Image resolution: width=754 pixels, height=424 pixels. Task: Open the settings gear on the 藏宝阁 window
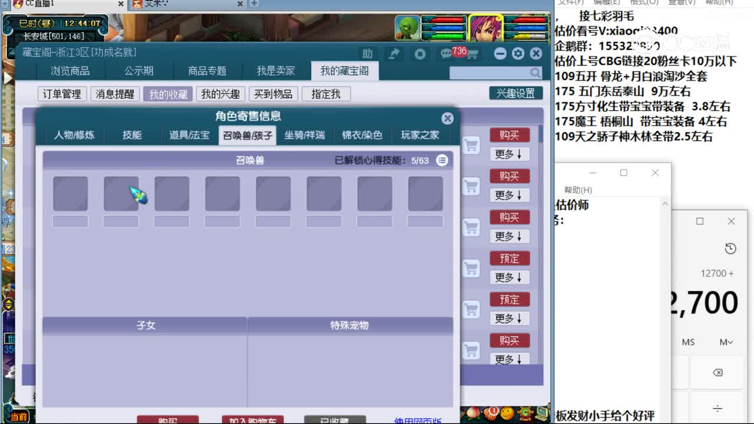518,53
